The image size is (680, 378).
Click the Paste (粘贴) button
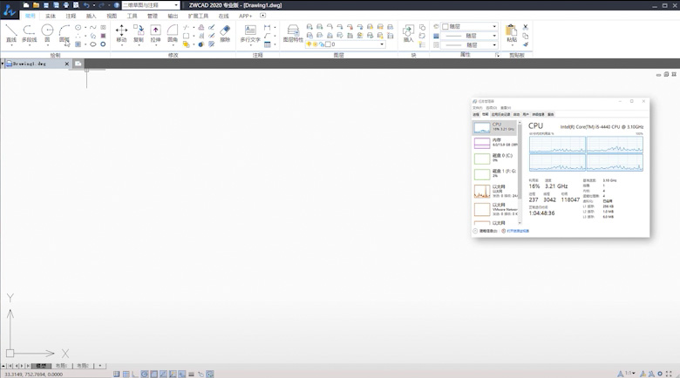[511, 33]
